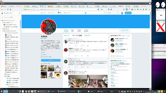Select the ツイートと返信 profile tab
The height and width of the screenshot is (93, 166).
pyautogui.click(x=77, y=36)
